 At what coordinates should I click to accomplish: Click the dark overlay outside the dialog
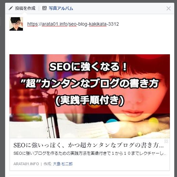[2, 90]
